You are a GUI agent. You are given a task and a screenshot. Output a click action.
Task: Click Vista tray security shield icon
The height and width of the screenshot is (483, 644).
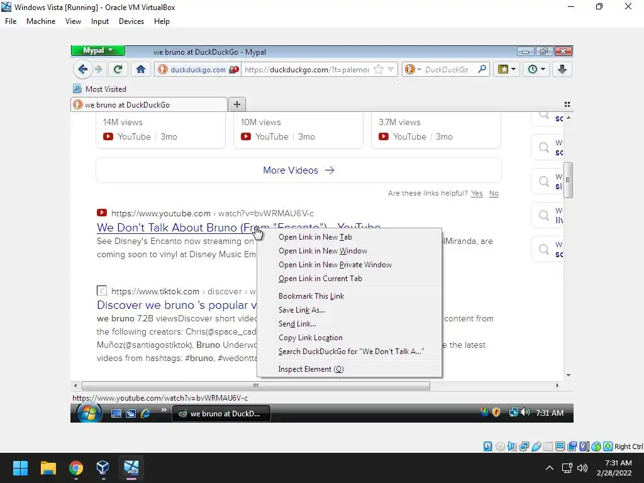pos(496,412)
